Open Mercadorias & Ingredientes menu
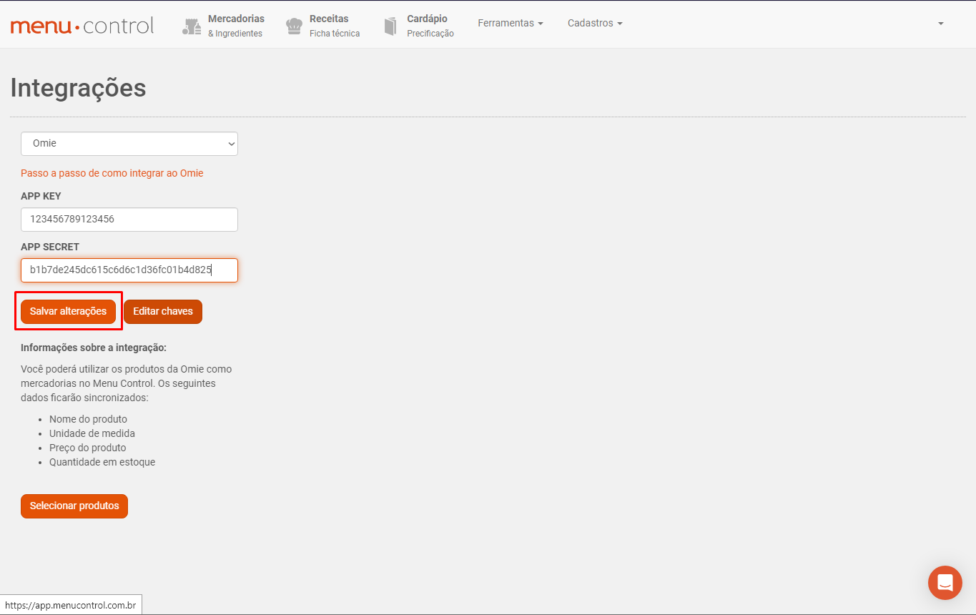 (222, 26)
